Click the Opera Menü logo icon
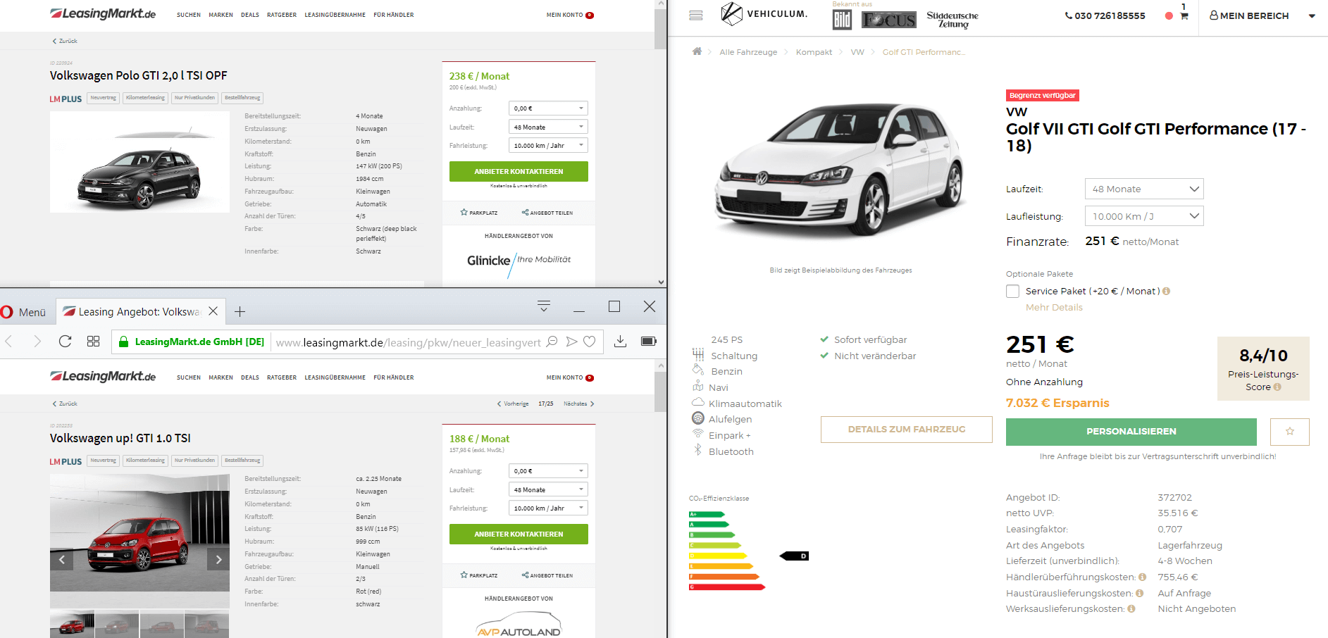1328x638 pixels. pyautogui.click(x=7, y=312)
